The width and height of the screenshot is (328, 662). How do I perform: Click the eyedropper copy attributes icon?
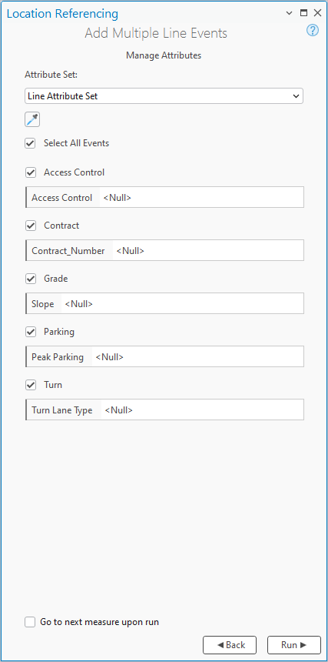coord(32,119)
